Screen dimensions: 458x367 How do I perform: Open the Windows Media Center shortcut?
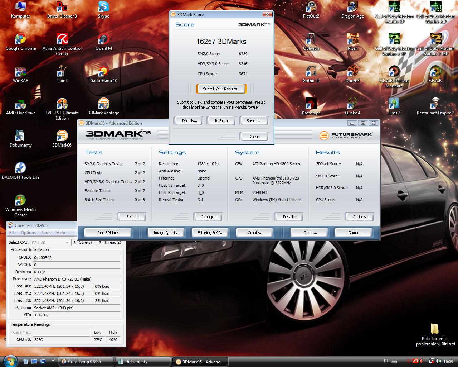(21, 206)
